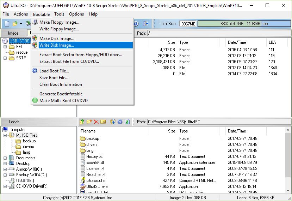Click the scroll up arrow in local list

click(x=288, y=130)
